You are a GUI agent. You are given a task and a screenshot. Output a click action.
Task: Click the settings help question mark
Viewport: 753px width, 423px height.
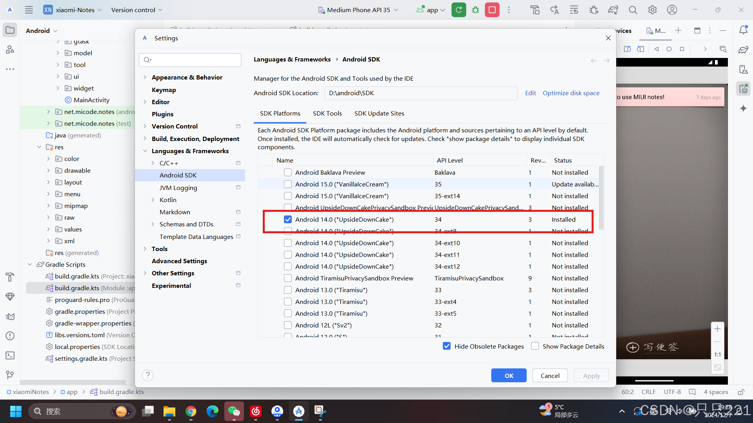[x=147, y=375]
